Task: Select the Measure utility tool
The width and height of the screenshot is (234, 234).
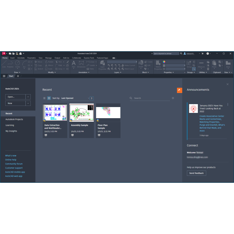Action: click(x=201, y=64)
